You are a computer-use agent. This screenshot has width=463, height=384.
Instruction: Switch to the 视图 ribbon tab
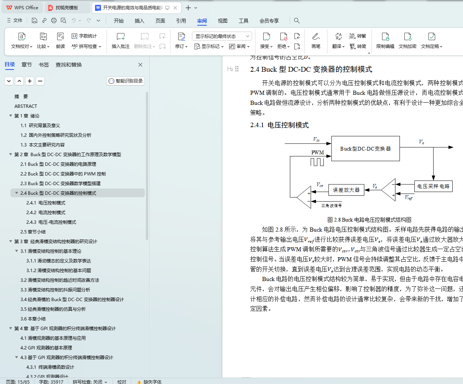tap(223, 21)
